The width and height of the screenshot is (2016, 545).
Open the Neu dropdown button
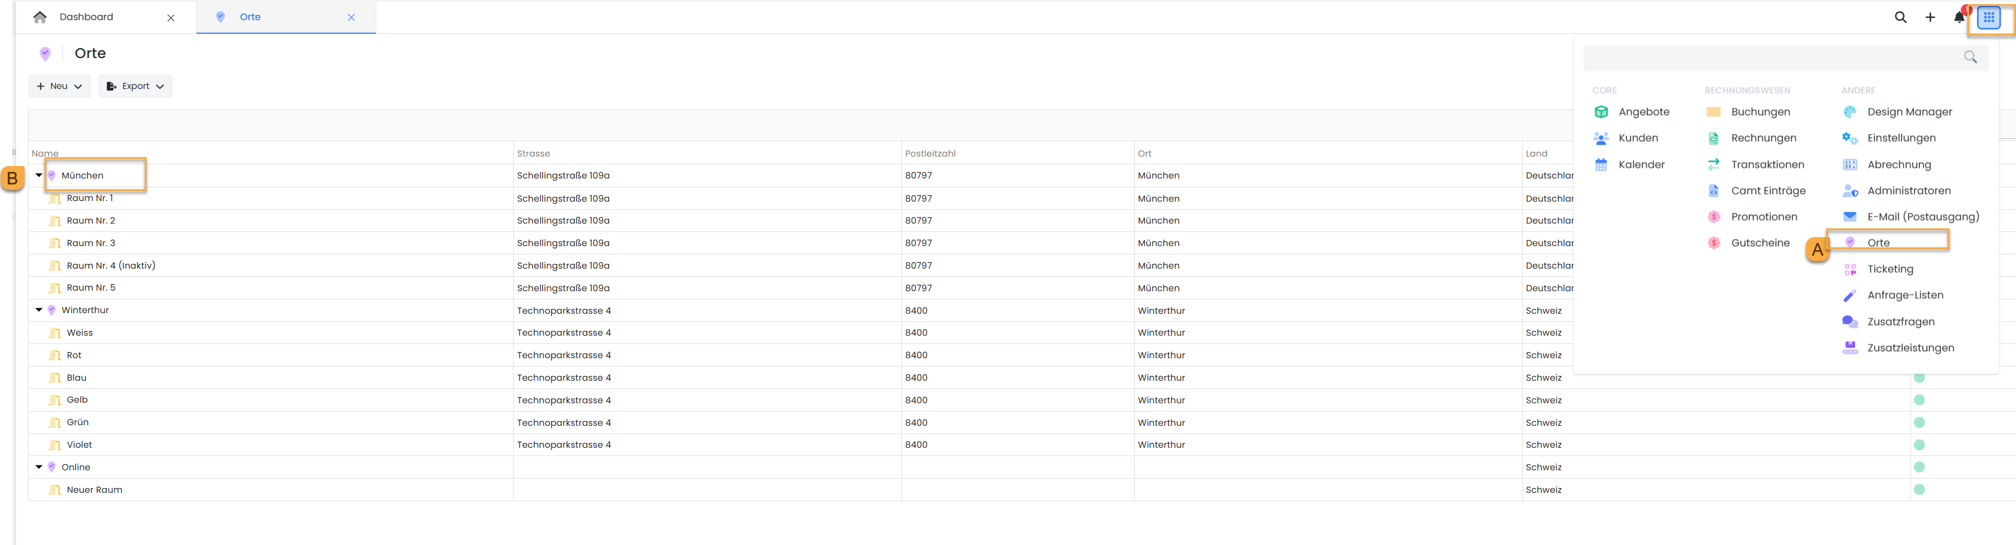pyautogui.click(x=59, y=86)
